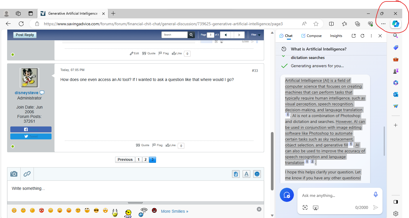Toggle split screen view in Edge

pyautogui.click(x=331, y=24)
